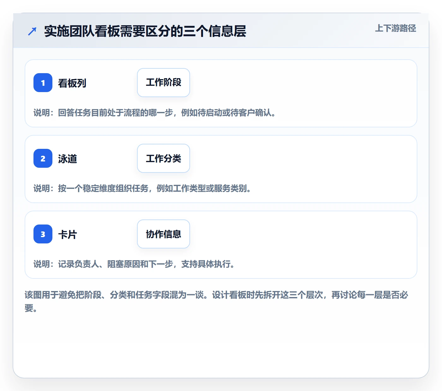Select the second card containing 泳道
442x391 pixels.
click(x=221, y=169)
